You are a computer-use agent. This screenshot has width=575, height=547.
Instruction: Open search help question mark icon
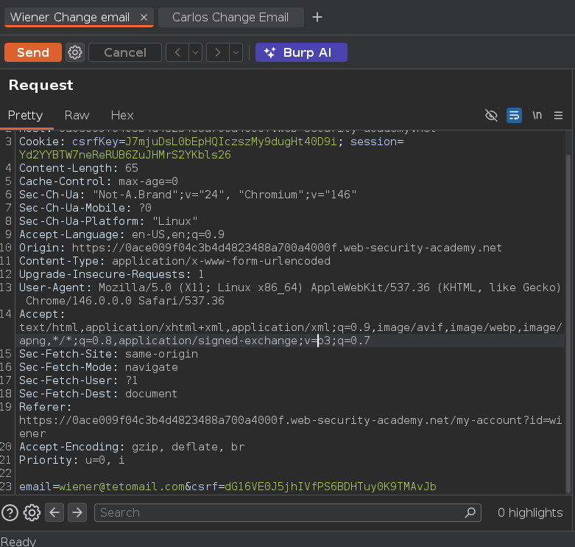click(x=10, y=512)
